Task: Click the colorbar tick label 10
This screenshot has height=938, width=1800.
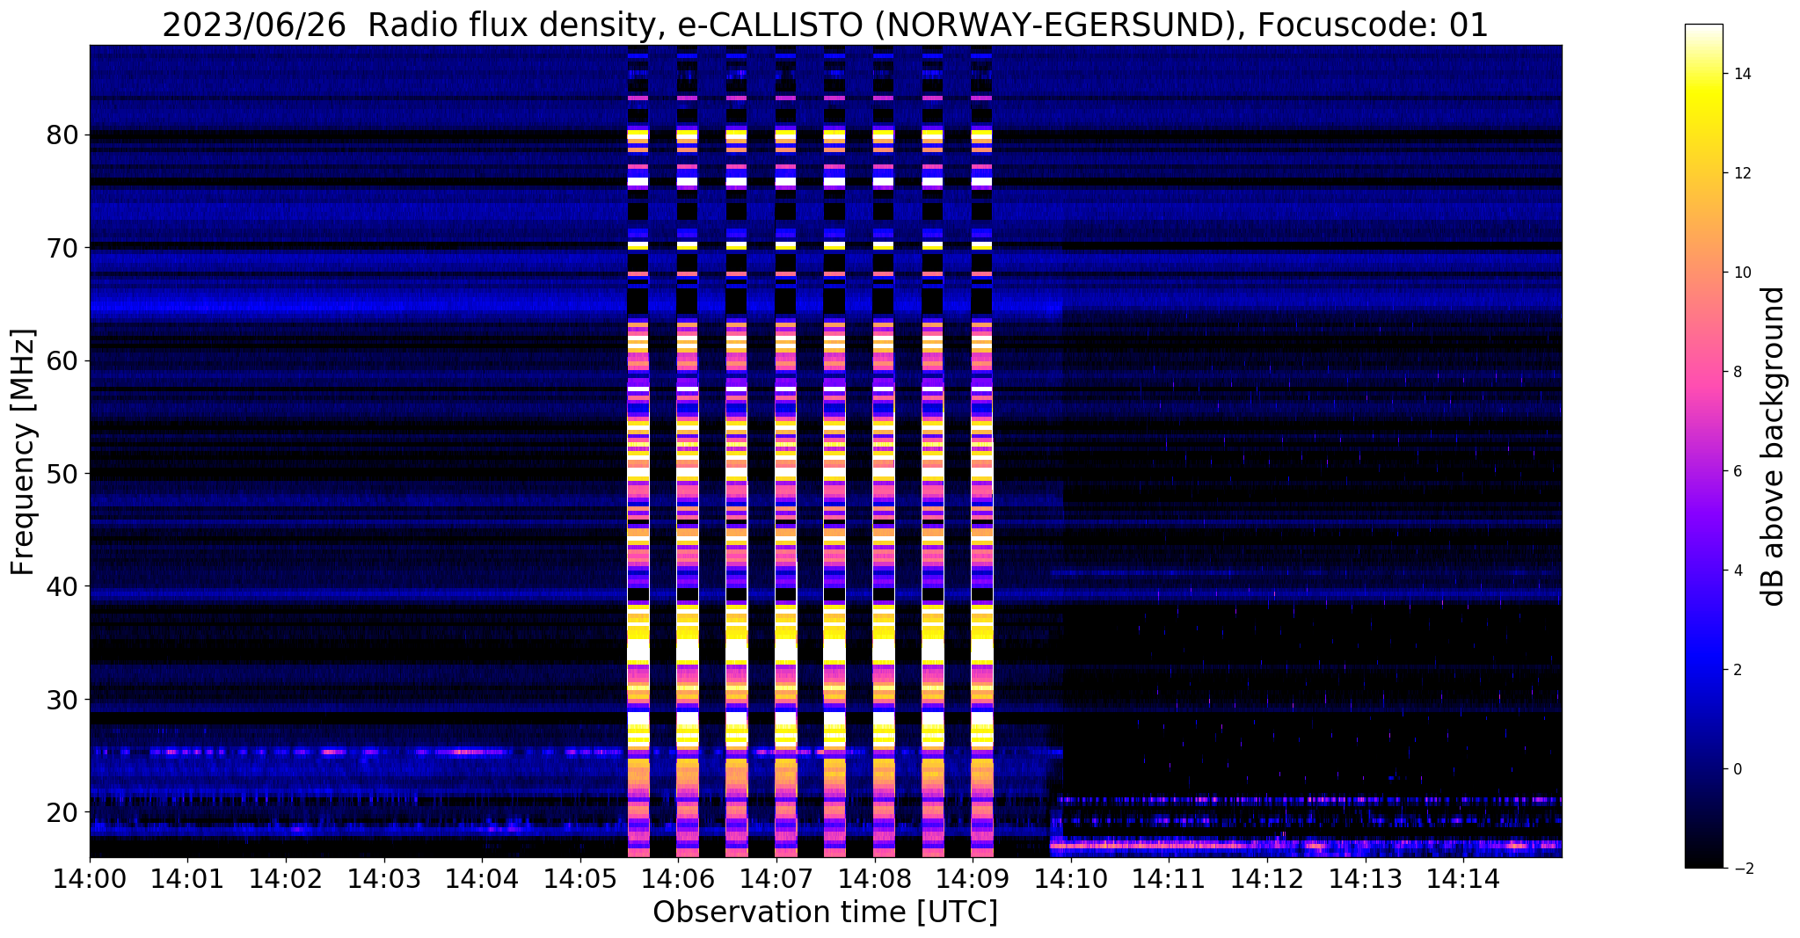Action: pos(1741,273)
